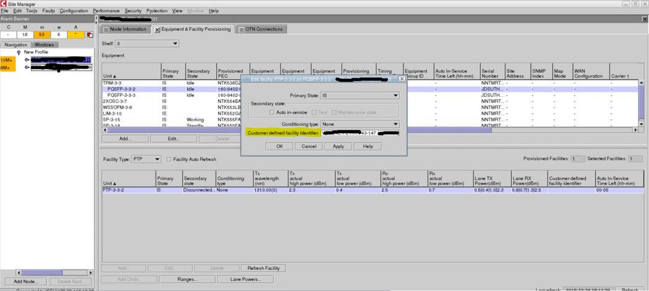This screenshot has width=649, height=291.
Task: Click the Node Information tab close icon
Action: point(106,30)
